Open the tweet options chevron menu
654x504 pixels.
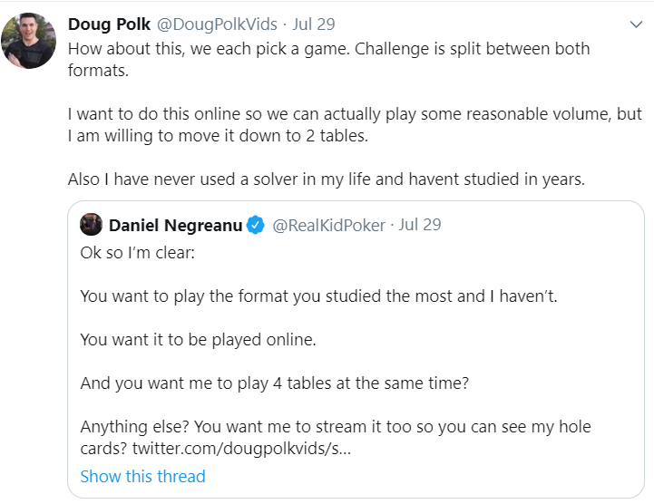point(636,24)
